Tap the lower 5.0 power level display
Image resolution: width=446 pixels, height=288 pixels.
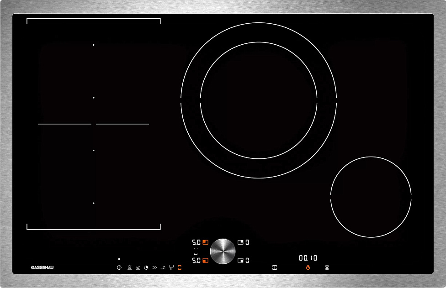[196, 261]
